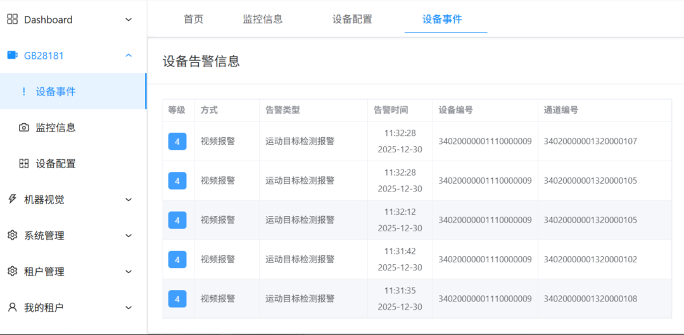The height and width of the screenshot is (335, 684).
Task: Click the gear icon beside 系统管理
Action: point(12,236)
